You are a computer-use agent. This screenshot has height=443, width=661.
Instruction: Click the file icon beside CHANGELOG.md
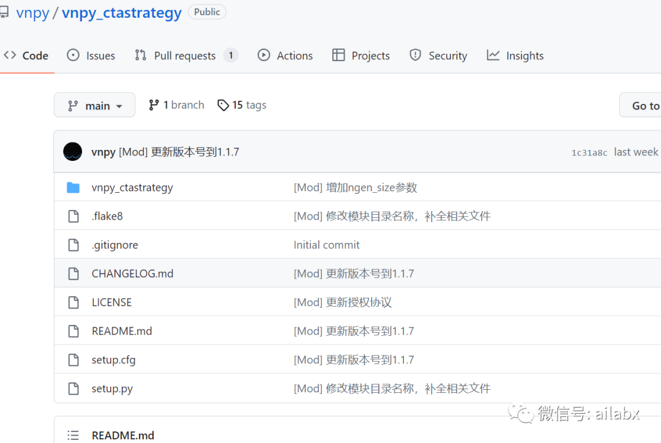73,274
